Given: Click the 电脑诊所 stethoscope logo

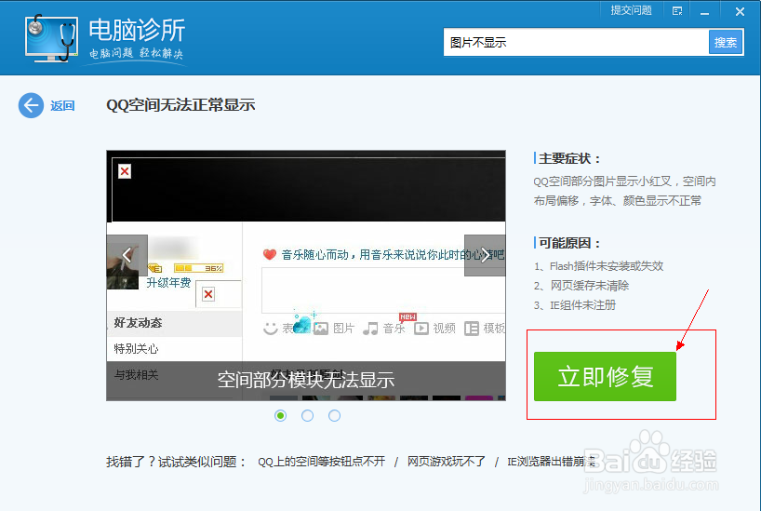Looking at the screenshot, I should pyautogui.click(x=51, y=38).
